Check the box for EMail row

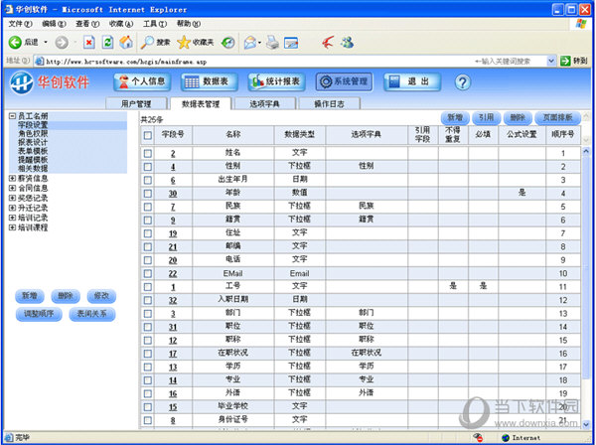(147, 273)
